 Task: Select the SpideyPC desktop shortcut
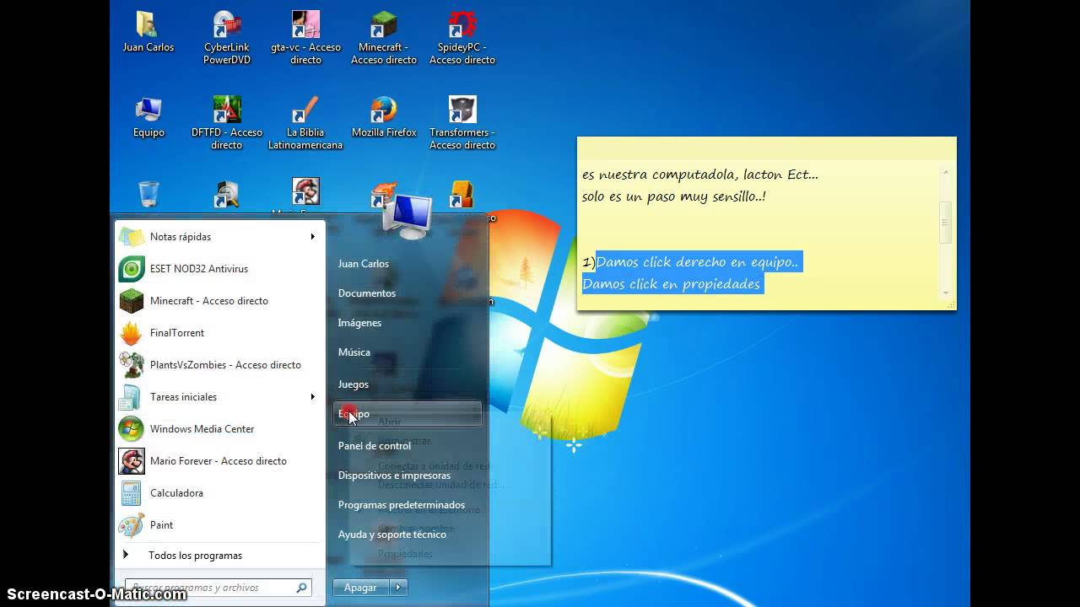[x=462, y=38]
